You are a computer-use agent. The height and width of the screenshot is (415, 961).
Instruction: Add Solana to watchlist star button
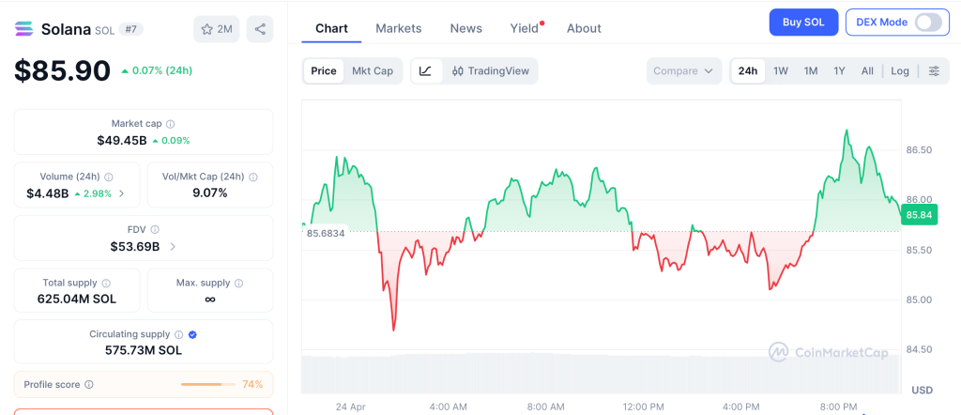click(216, 29)
